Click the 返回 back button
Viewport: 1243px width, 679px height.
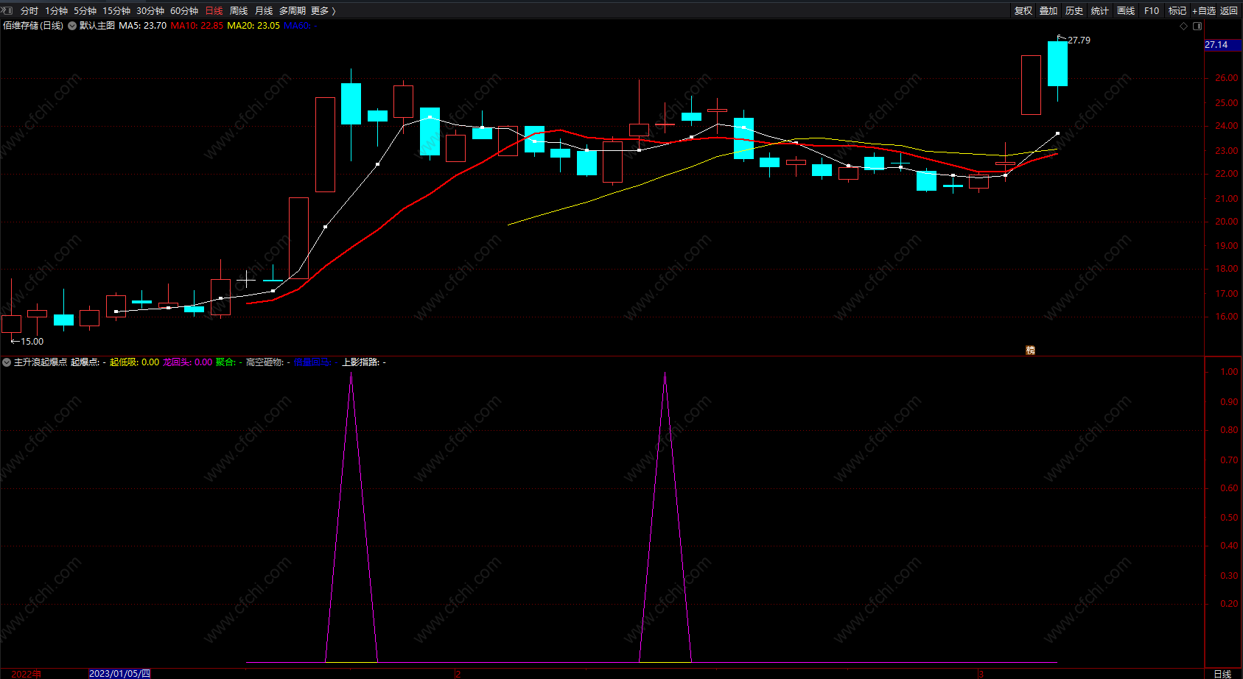click(1229, 10)
